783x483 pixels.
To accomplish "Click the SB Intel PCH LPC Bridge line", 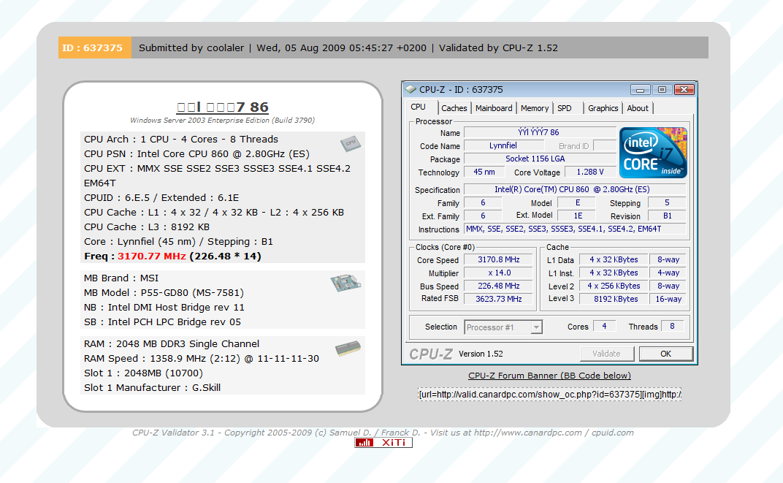I will point(162,322).
